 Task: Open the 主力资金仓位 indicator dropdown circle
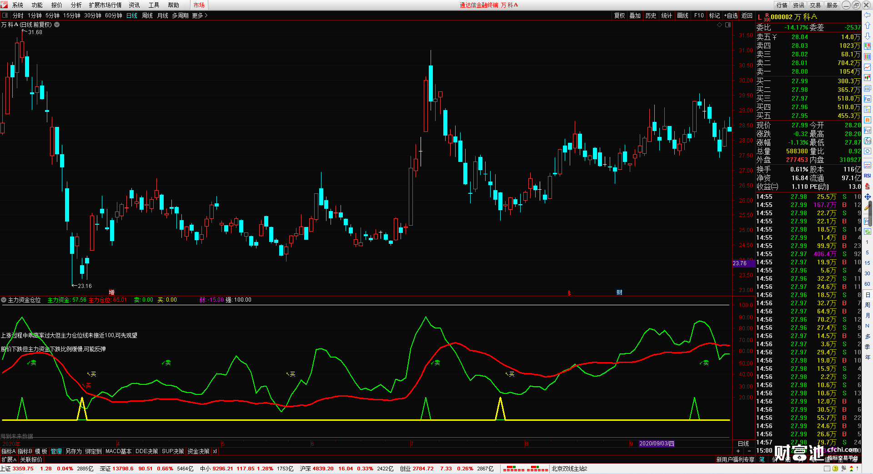point(4,300)
